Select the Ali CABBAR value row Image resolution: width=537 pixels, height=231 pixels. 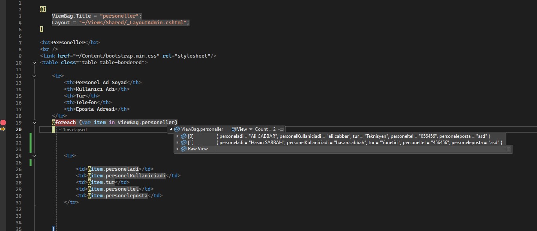tap(353, 136)
